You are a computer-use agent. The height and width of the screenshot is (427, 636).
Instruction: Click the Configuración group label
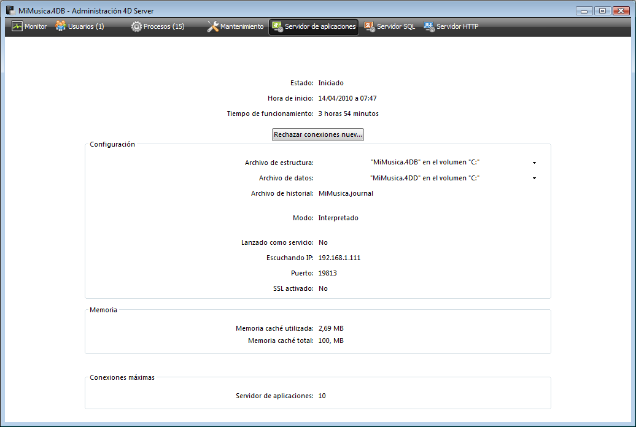[x=112, y=144]
